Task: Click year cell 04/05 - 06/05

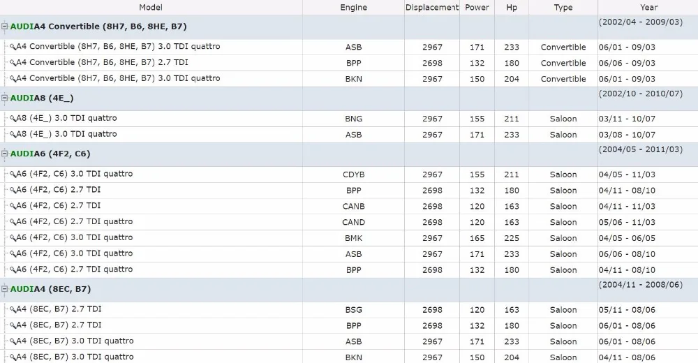Action: [x=627, y=238]
